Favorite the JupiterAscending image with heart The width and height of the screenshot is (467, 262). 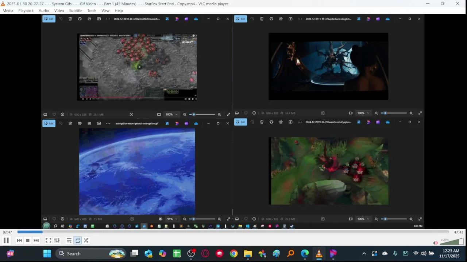pyautogui.click(x=246, y=113)
